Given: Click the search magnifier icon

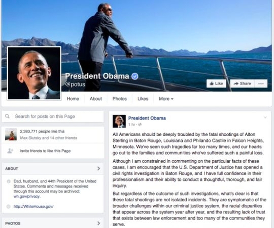Looking at the screenshot, I should (x=7, y=116).
